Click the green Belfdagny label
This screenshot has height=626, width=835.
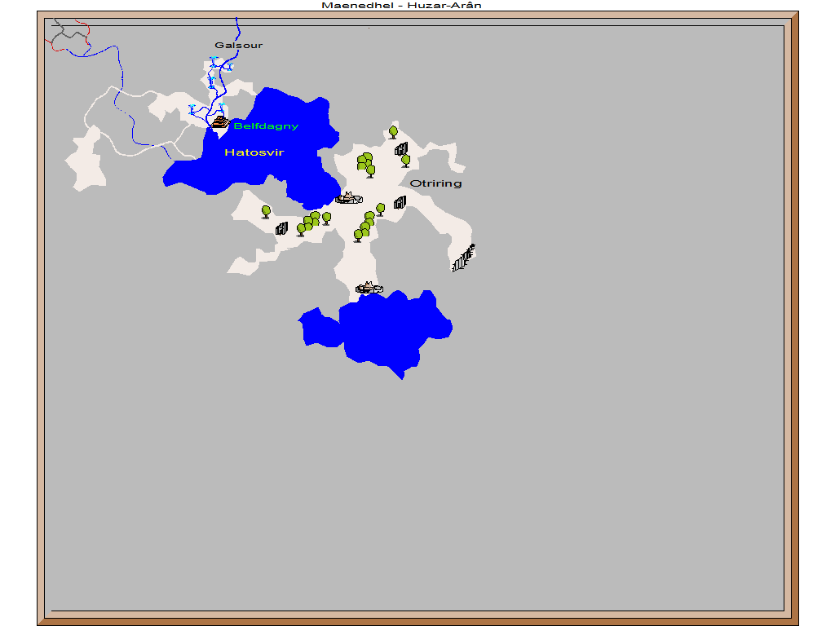point(266,126)
